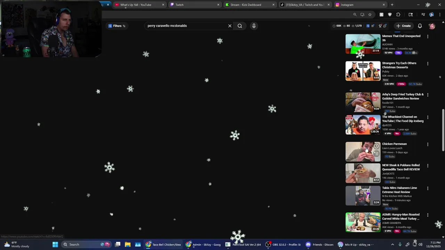This screenshot has width=445, height=250.
Task: Open the shield extension icon
Action: (x=390, y=15)
